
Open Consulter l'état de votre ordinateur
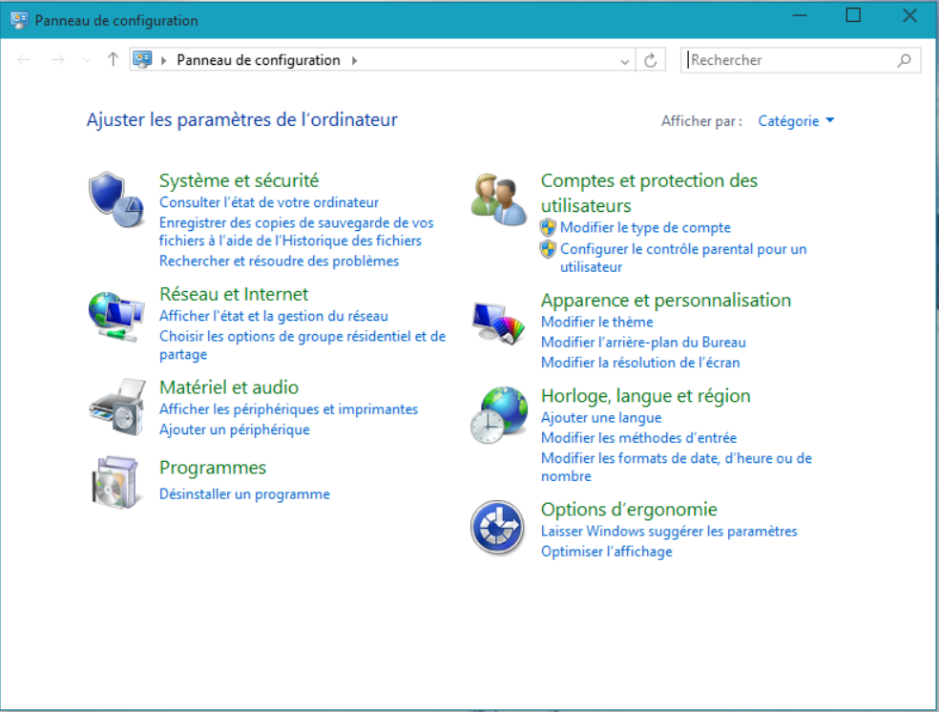click(269, 202)
